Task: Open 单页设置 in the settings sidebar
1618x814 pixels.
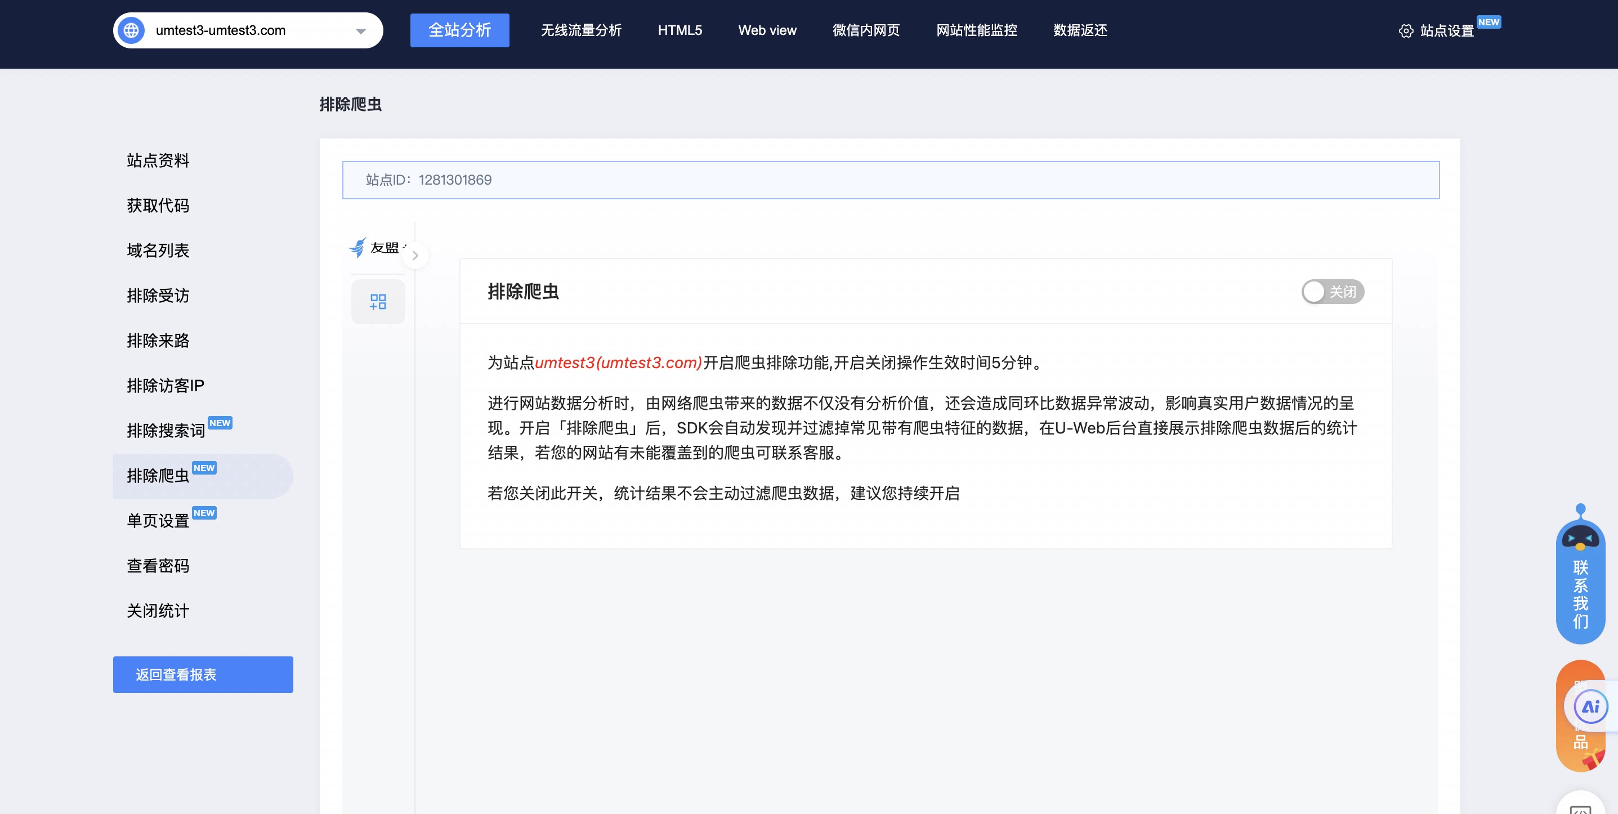Action: tap(158, 521)
